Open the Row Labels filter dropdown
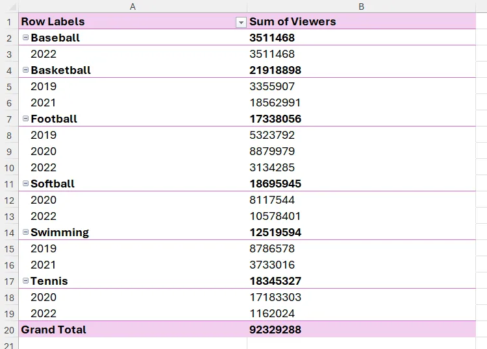Screen dimensions: 487x349 241,22
